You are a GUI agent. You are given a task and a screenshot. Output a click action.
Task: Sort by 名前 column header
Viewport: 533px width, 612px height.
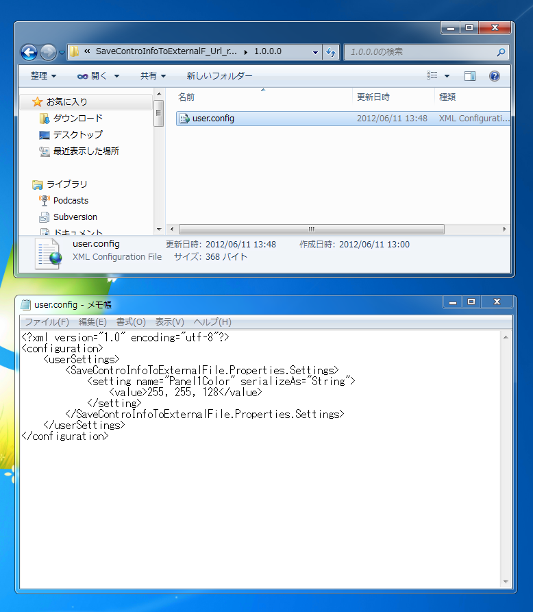point(186,97)
